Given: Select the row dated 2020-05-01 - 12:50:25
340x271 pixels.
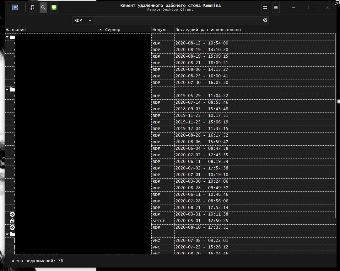Looking at the screenshot, I should coord(170,221).
